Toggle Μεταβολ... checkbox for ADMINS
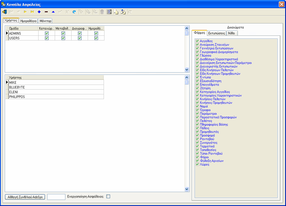The image size is (286, 206). click(63, 33)
